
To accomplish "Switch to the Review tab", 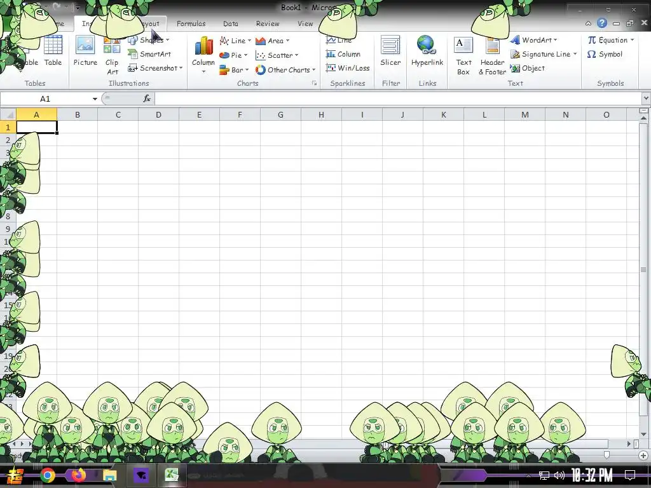I will point(268,24).
